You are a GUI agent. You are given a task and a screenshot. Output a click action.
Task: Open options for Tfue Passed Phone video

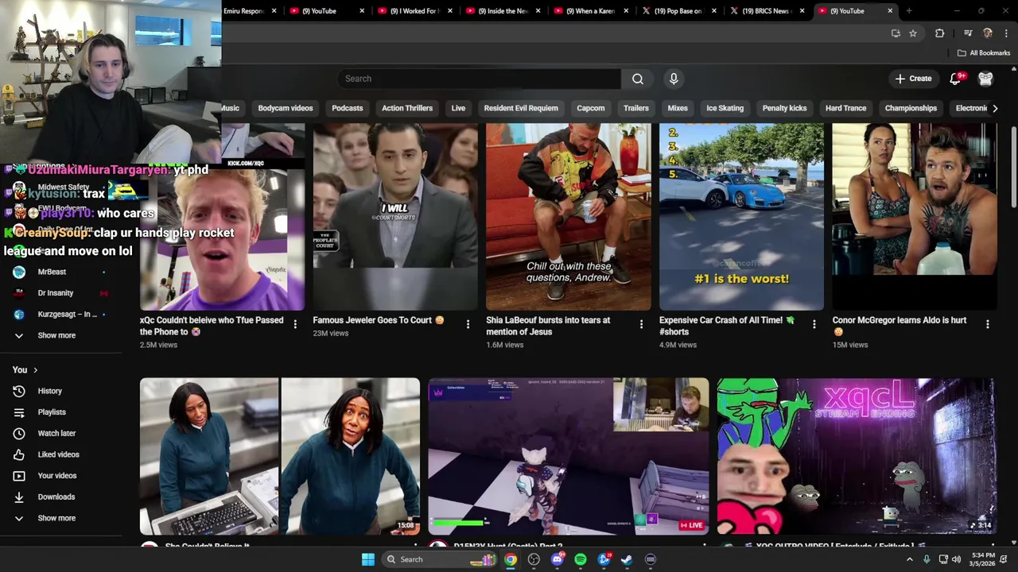(x=295, y=324)
